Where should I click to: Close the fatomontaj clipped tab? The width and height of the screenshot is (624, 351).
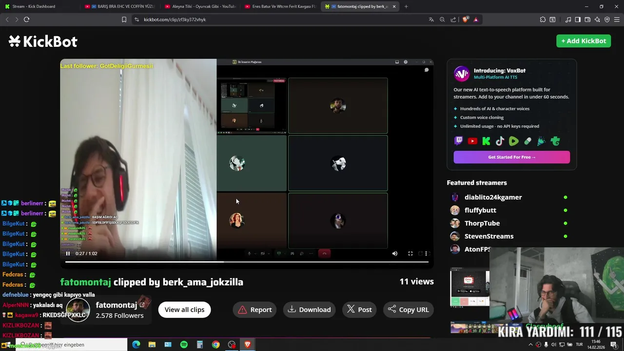pos(394,6)
